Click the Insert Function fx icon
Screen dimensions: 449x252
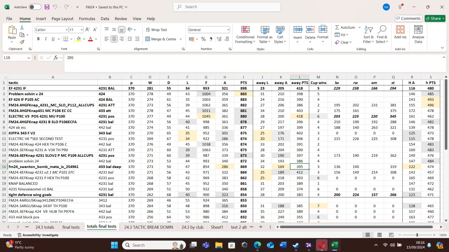(x=56, y=58)
